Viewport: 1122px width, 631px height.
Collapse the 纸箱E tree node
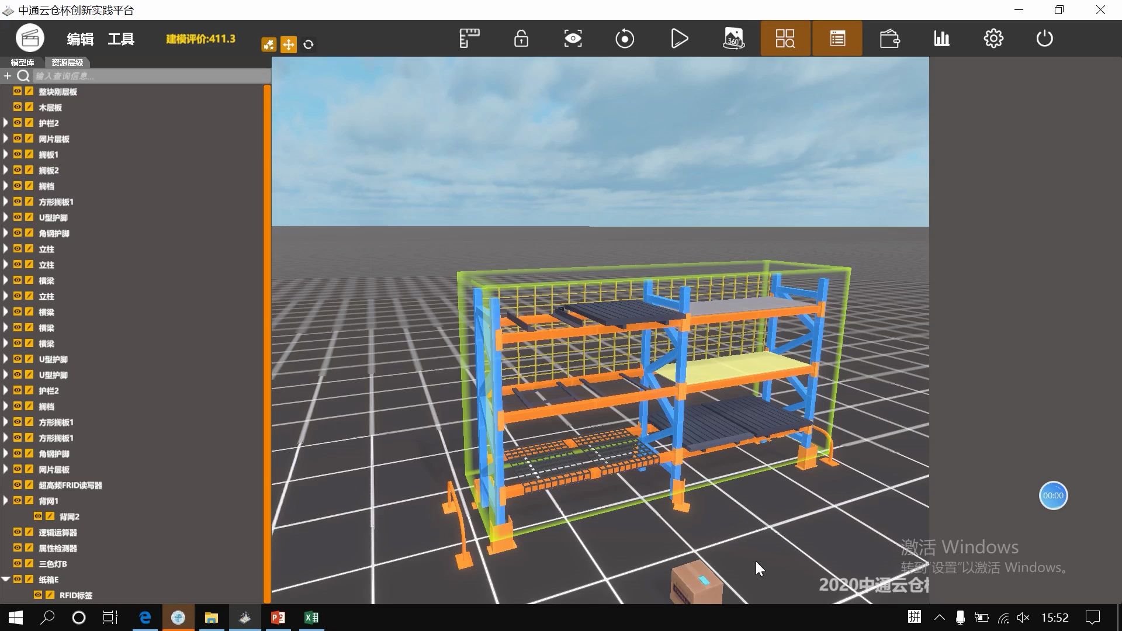[6, 579]
